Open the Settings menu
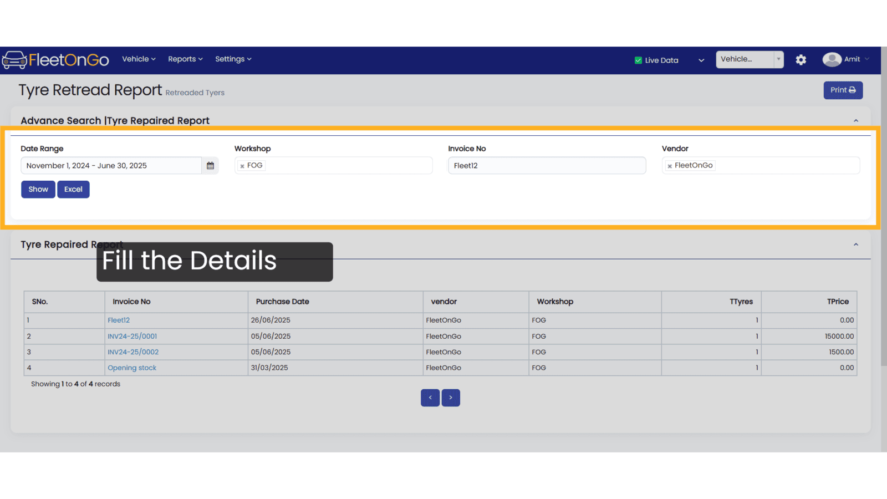This screenshot has width=887, height=499. coord(233,59)
